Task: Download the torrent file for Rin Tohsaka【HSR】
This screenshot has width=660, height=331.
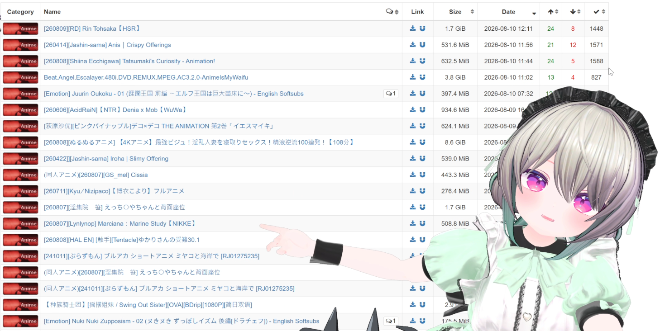Action: pos(413,28)
